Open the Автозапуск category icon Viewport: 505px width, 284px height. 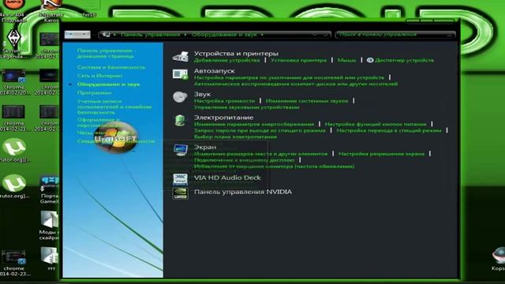(x=181, y=74)
